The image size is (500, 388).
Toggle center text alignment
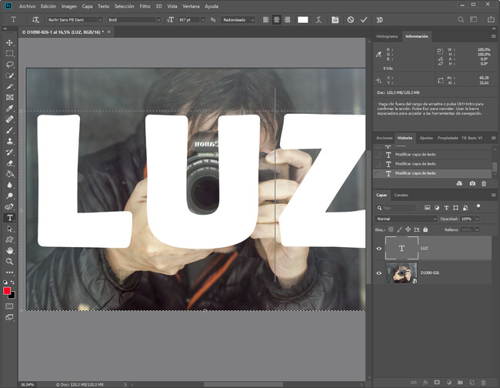click(276, 19)
